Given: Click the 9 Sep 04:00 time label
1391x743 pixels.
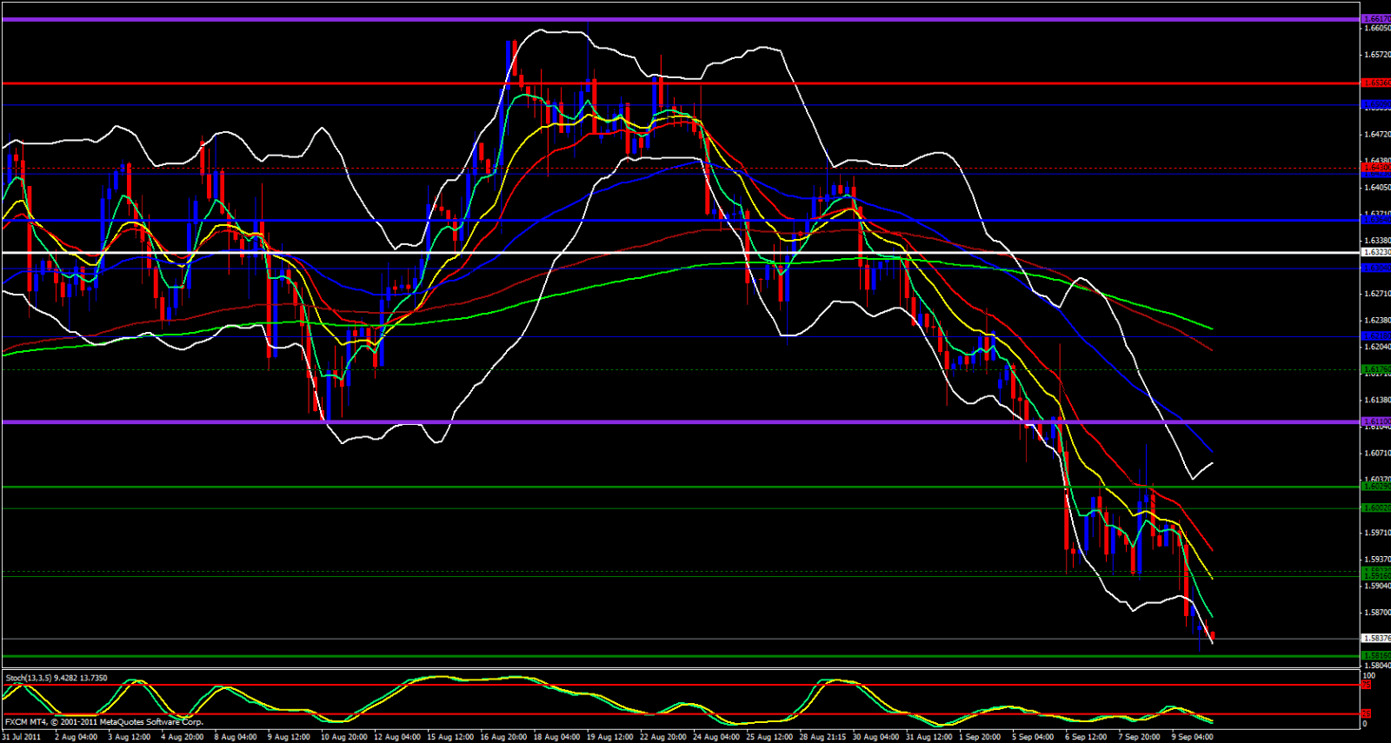Looking at the screenshot, I should click(x=1193, y=737).
